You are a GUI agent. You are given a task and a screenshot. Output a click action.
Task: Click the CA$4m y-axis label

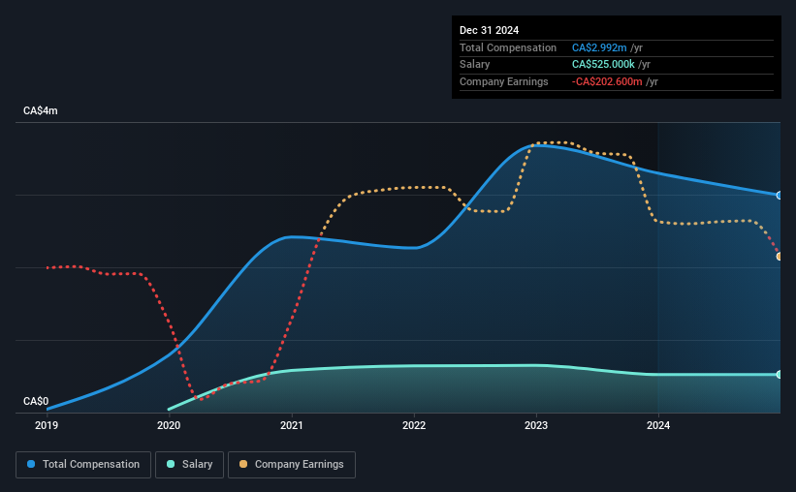[41, 110]
